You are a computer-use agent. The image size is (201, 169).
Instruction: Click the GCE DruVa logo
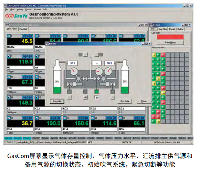16,16
